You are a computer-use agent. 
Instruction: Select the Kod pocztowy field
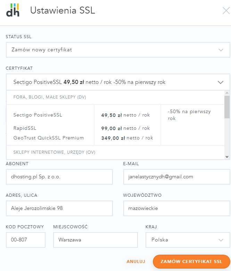click(x=26, y=240)
